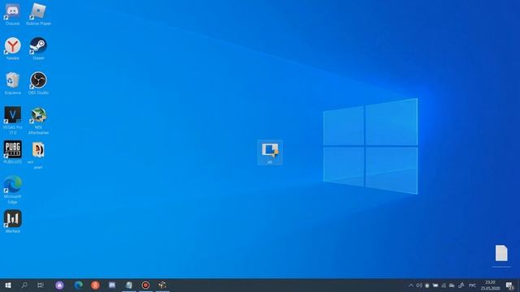The height and width of the screenshot is (292, 520).
Task: Select the highlighted icon in desktop center
Action: pos(270,152)
